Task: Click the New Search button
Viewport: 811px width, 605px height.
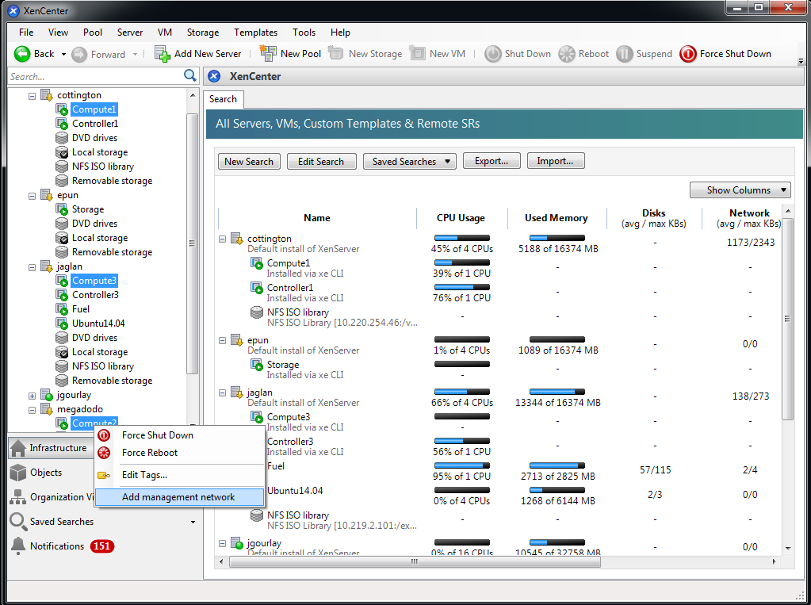Action: pos(249,162)
